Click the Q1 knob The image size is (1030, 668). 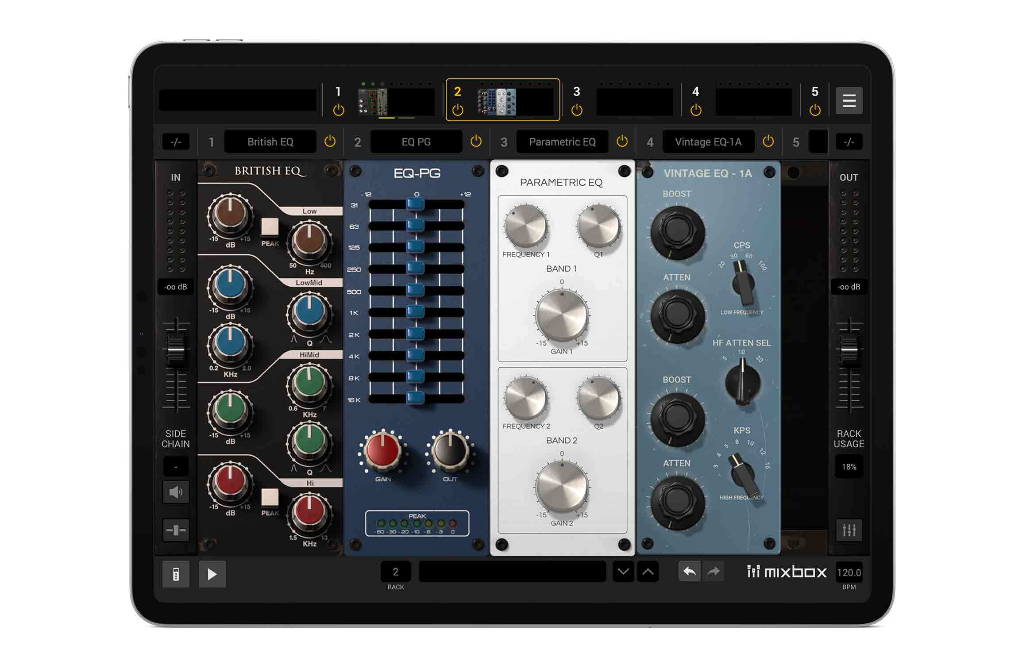[x=599, y=227]
